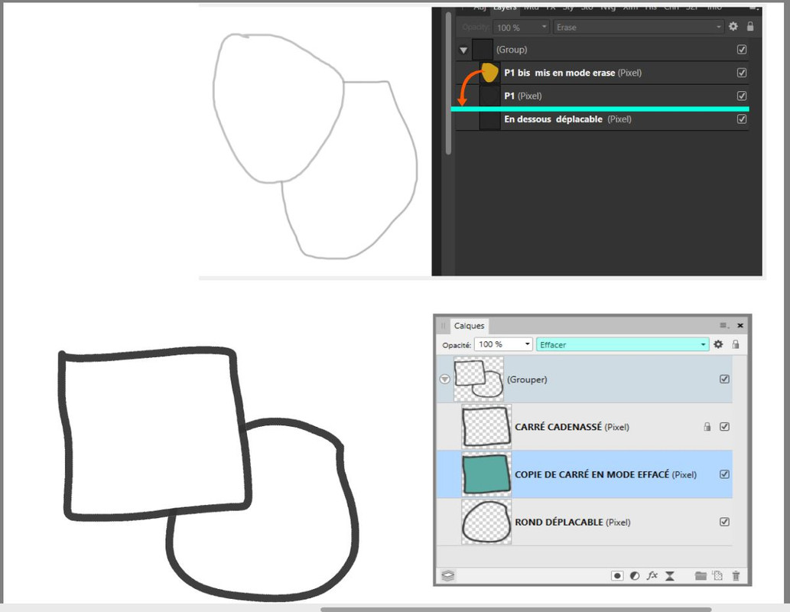
Task: Hide the P1 bis mis en mode erase layer
Action: click(742, 73)
